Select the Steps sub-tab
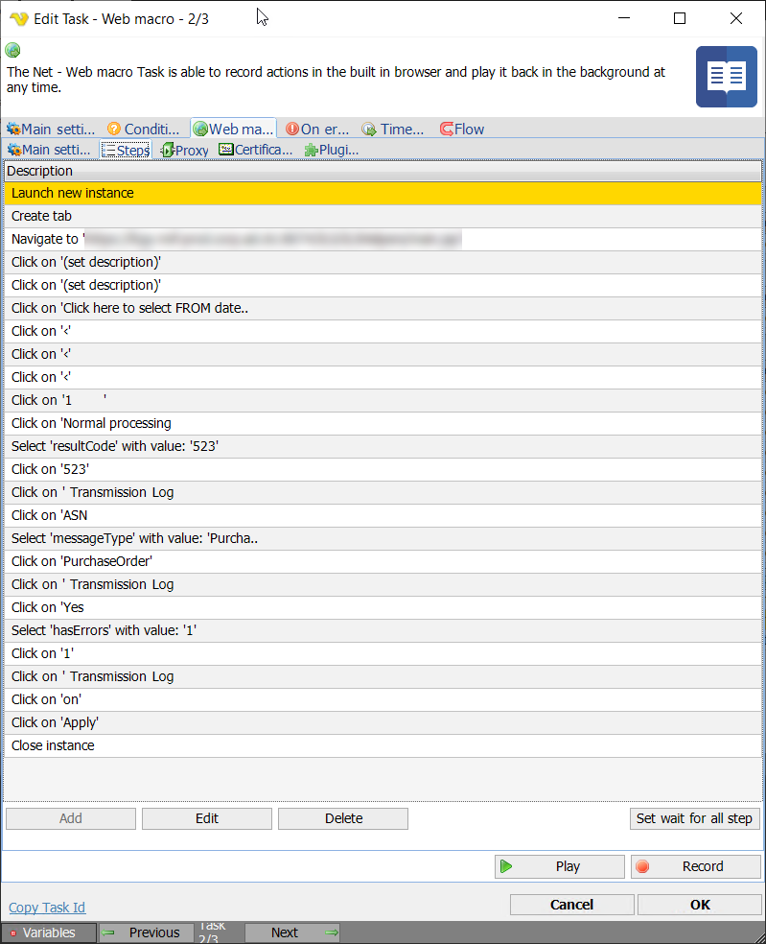Image resolution: width=766 pixels, height=944 pixels. click(x=127, y=150)
